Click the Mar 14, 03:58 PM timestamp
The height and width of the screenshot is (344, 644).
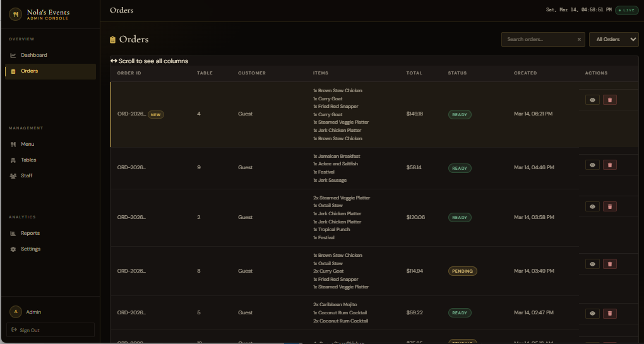click(534, 217)
